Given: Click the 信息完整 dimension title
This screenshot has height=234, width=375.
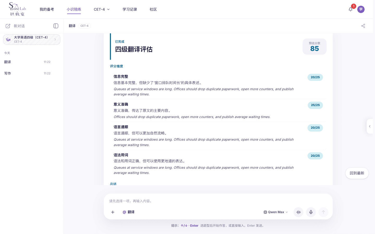Looking at the screenshot, I should click(x=121, y=76).
